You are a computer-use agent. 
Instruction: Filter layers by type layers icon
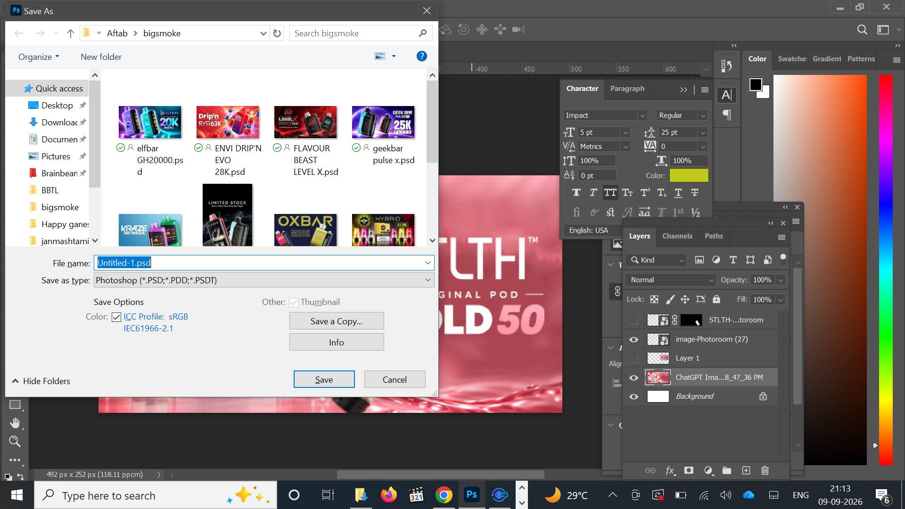(x=733, y=260)
